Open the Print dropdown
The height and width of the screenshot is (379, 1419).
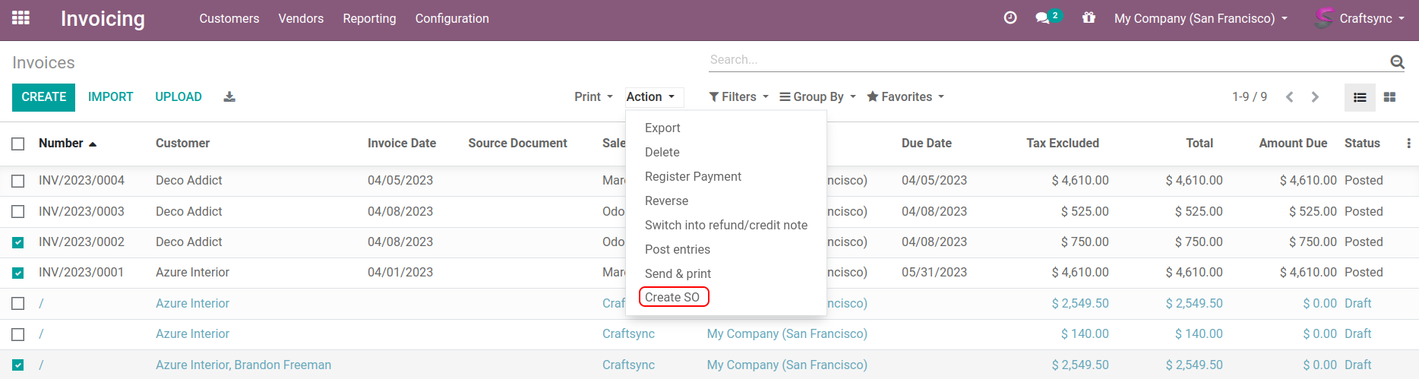pyautogui.click(x=593, y=97)
